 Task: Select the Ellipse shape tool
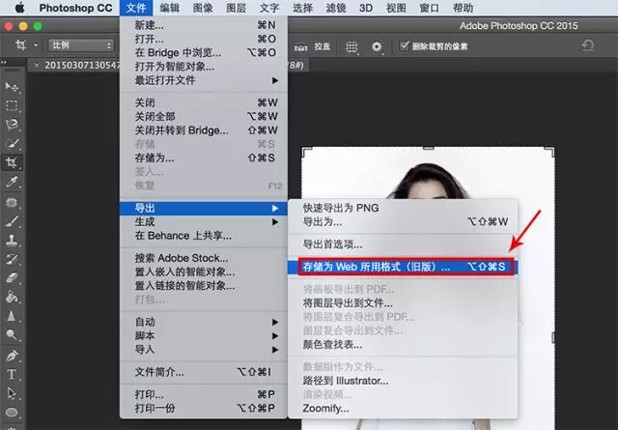tap(12, 413)
